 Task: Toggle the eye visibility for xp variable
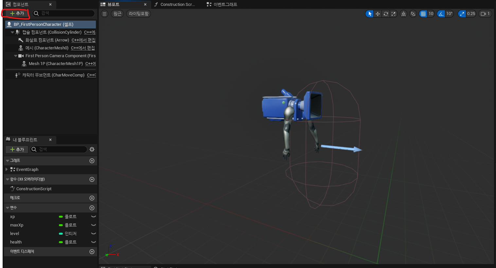(x=93, y=217)
